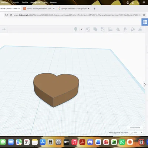Image resolution: width=148 pixels, height=148 pixels.
Task: Click the square-and-circle shapes toolbar icon
Action: tap(103, 29)
